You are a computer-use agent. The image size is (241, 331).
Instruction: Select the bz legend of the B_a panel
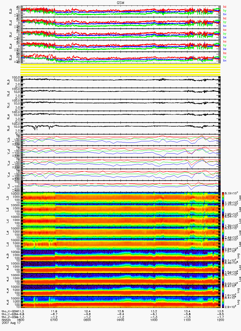pos(225,53)
